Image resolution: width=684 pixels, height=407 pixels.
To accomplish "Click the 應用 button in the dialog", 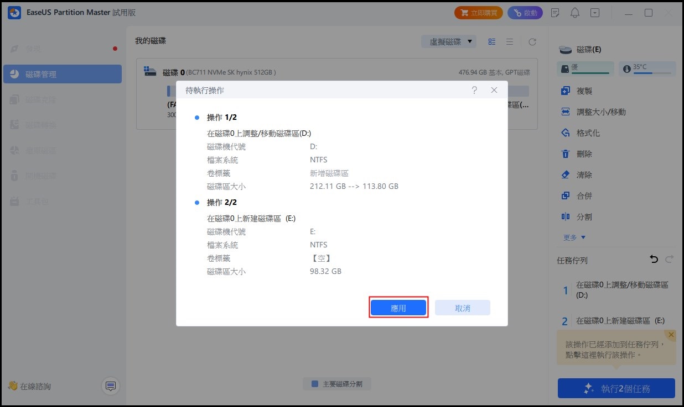I will pyautogui.click(x=398, y=308).
